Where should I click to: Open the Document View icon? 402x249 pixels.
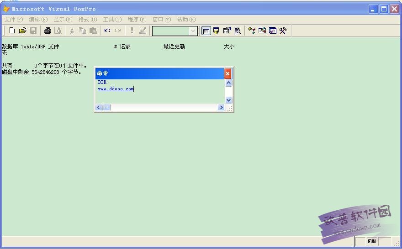click(x=238, y=31)
